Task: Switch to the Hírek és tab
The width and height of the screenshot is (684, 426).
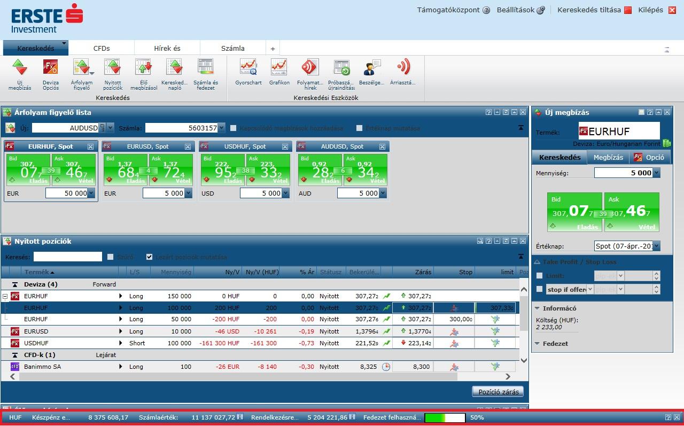Action: [167, 48]
